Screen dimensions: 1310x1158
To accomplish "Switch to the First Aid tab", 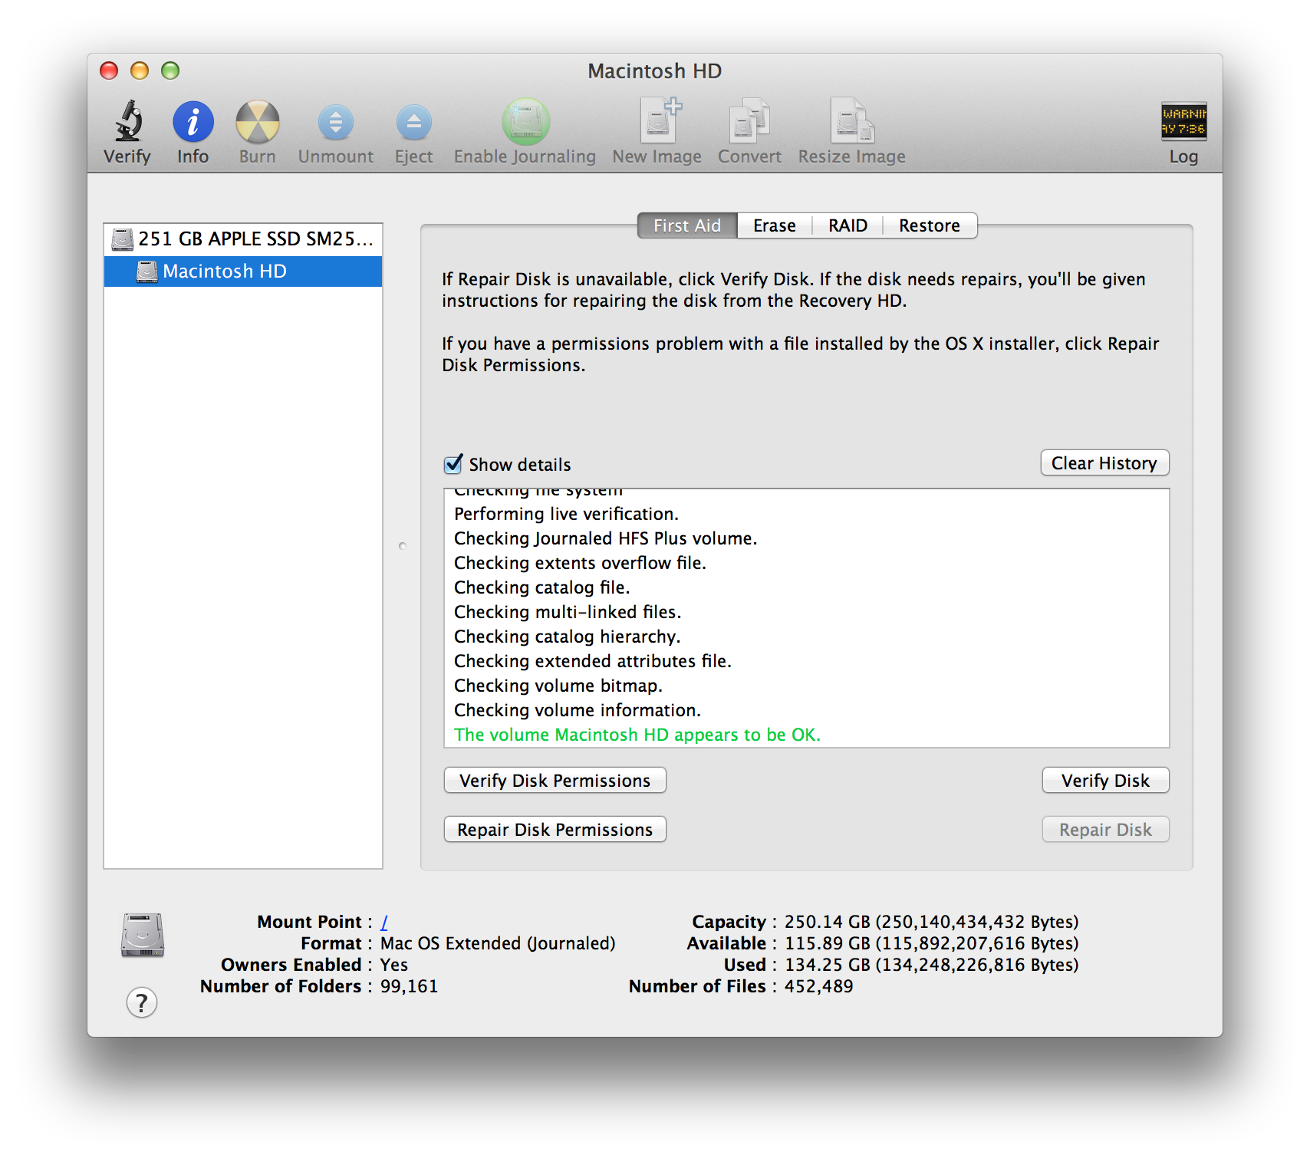I will pyautogui.click(x=687, y=225).
